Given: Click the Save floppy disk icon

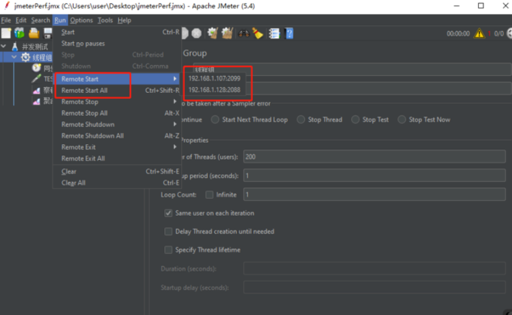Looking at the screenshot, I should click(x=48, y=33).
